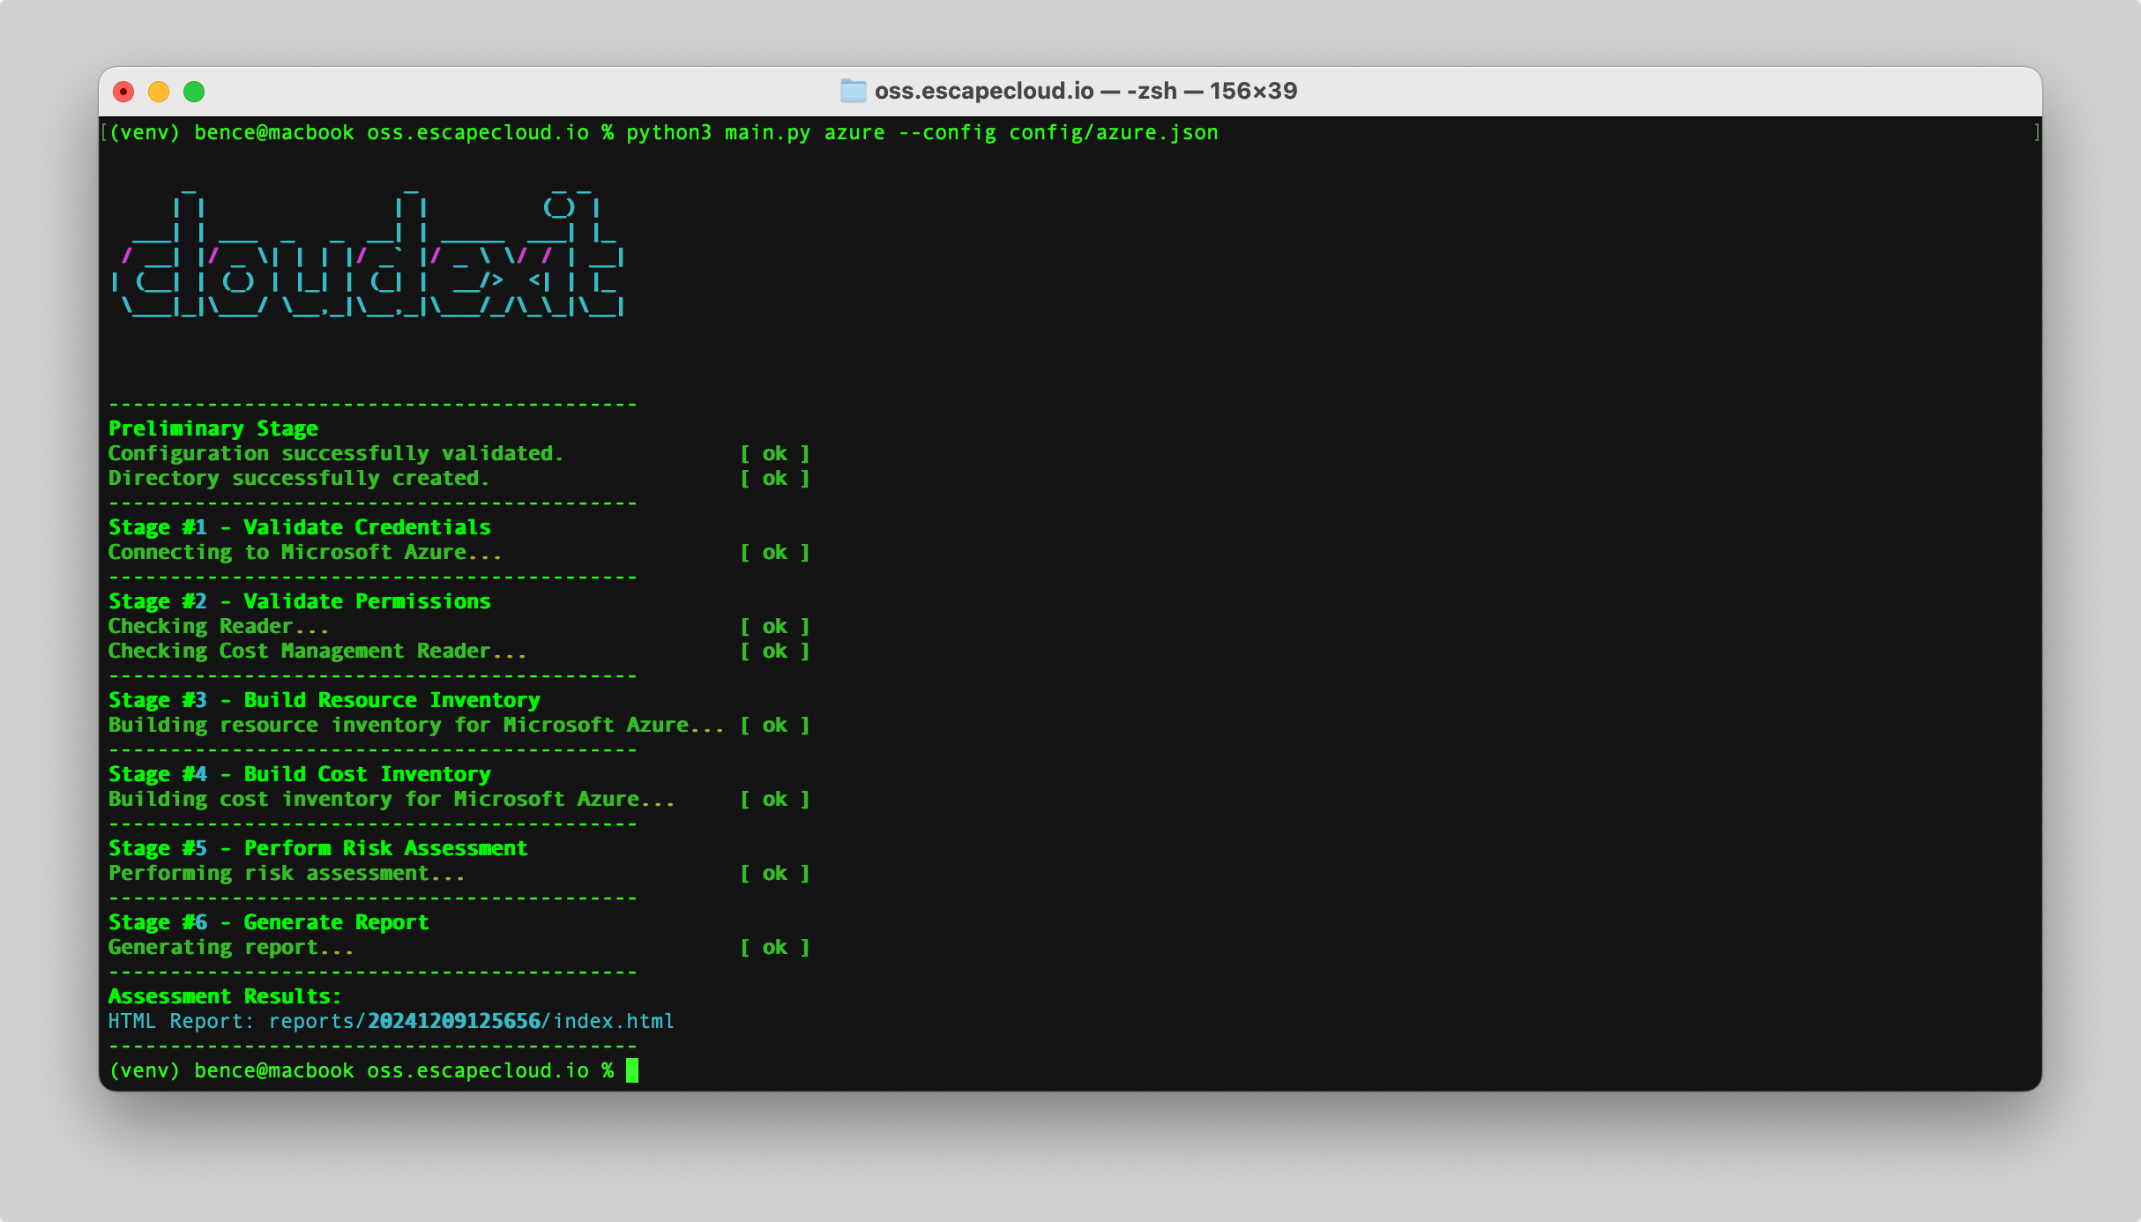Click the python3 main.py azure command text

[755, 133]
